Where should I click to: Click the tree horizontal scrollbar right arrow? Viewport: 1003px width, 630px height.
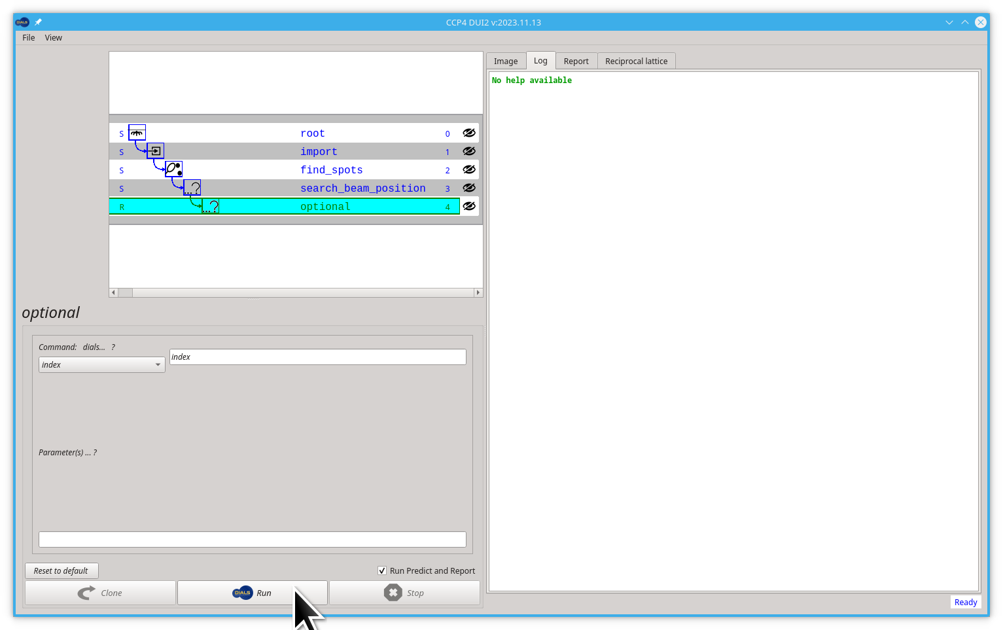(478, 292)
